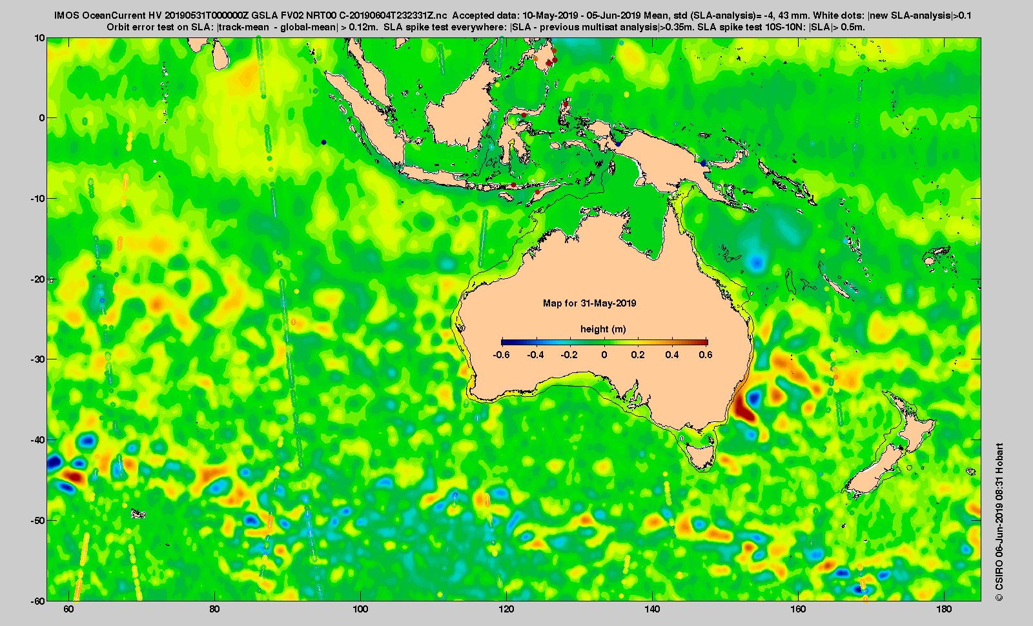
Task: Click the longitude axis label 100
Action: 361,610
